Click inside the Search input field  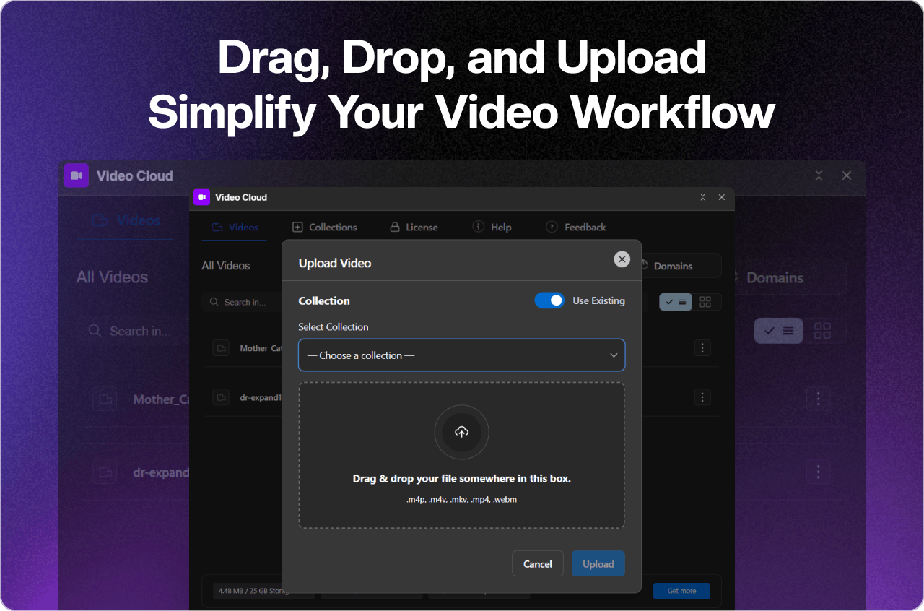249,302
